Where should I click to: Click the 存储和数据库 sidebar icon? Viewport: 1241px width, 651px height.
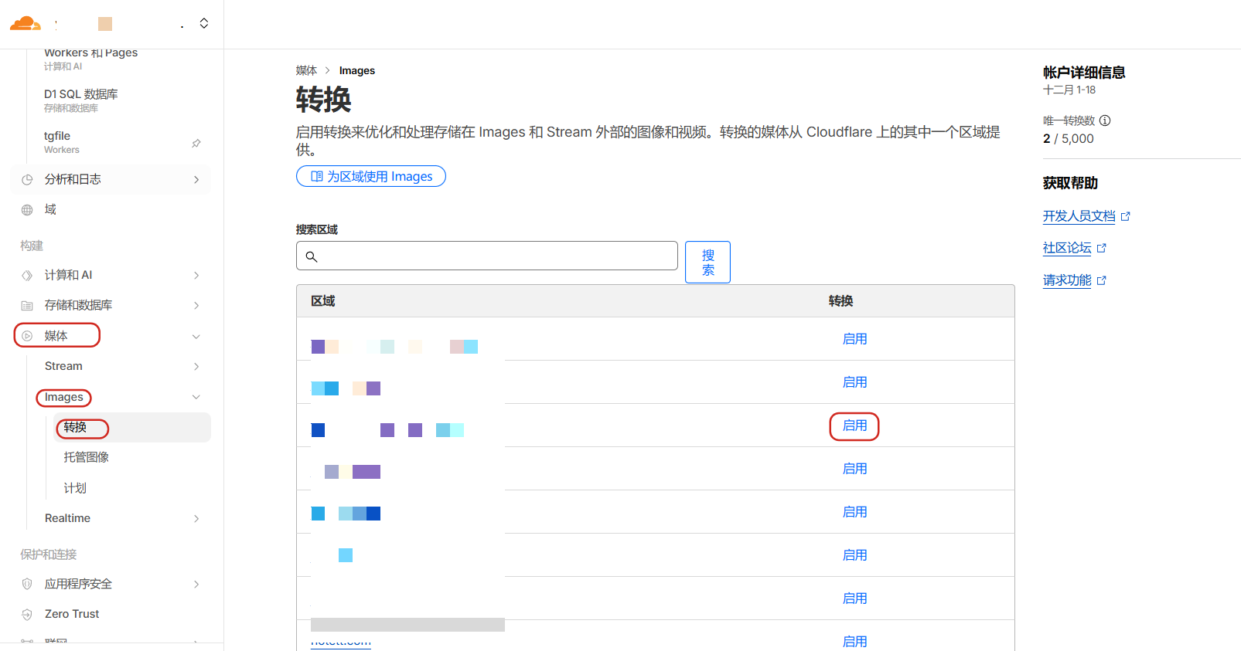coord(27,306)
